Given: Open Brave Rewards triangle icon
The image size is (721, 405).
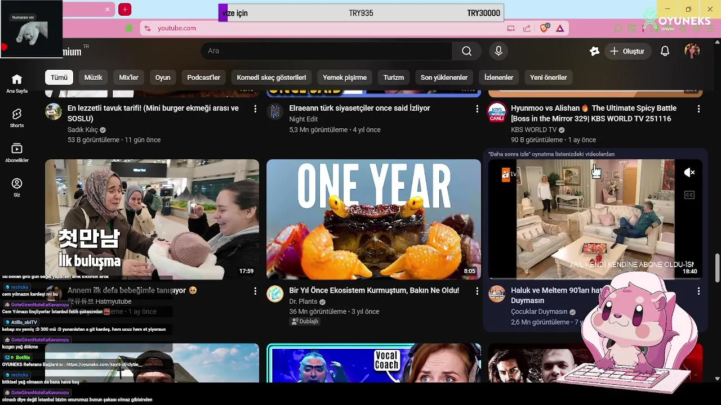Looking at the screenshot, I should click(560, 28).
